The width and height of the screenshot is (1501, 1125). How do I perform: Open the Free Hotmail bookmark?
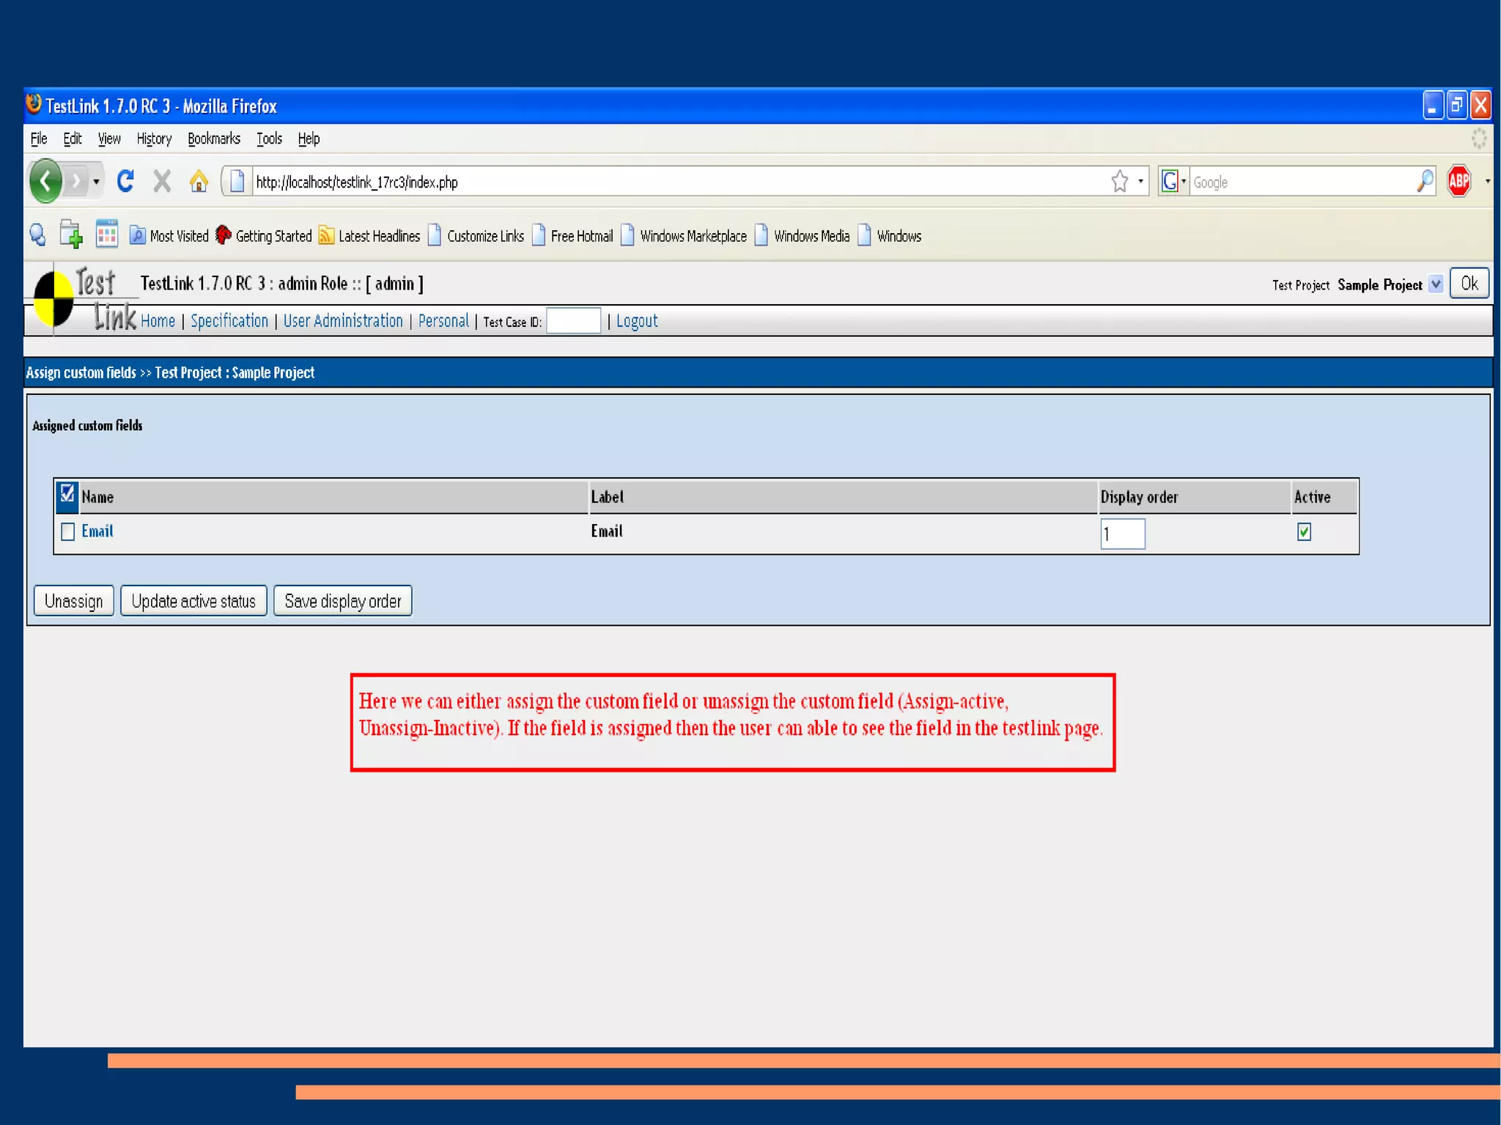pyautogui.click(x=572, y=236)
